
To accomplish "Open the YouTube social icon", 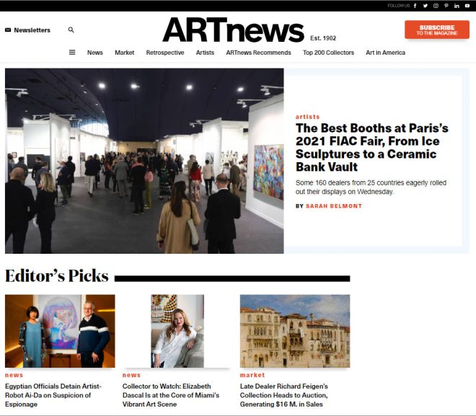I will 467,6.
